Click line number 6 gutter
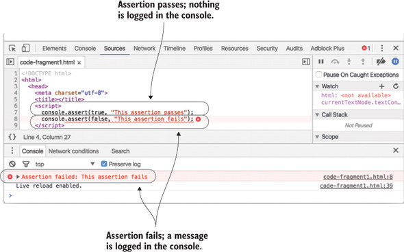The height and width of the screenshot is (252, 404). pyautogui.click(x=16, y=105)
